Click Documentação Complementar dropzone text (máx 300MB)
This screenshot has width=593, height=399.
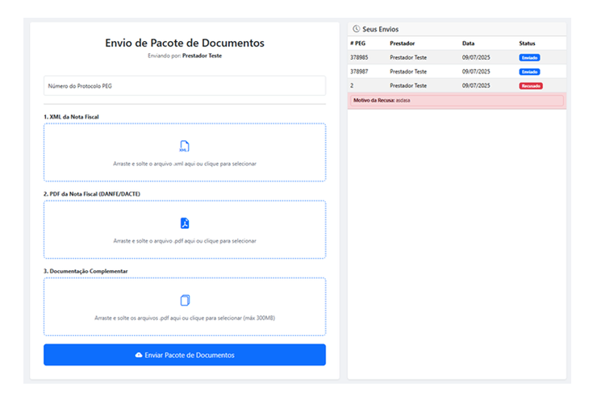point(184,318)
